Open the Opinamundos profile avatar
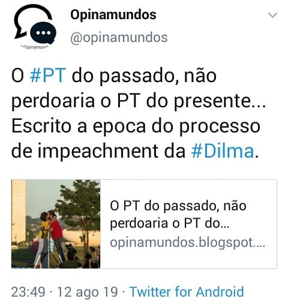288x308 pixels. tap(35, 26)
